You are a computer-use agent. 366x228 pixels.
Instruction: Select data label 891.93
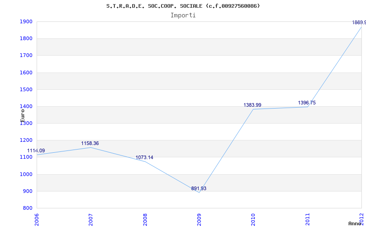pos(199,189)
